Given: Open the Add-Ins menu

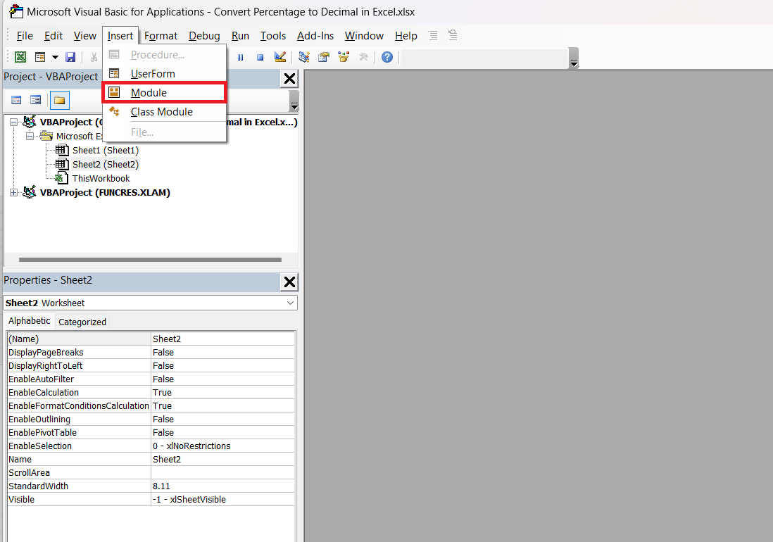Looking at the screenshot, I should [315, 36].
